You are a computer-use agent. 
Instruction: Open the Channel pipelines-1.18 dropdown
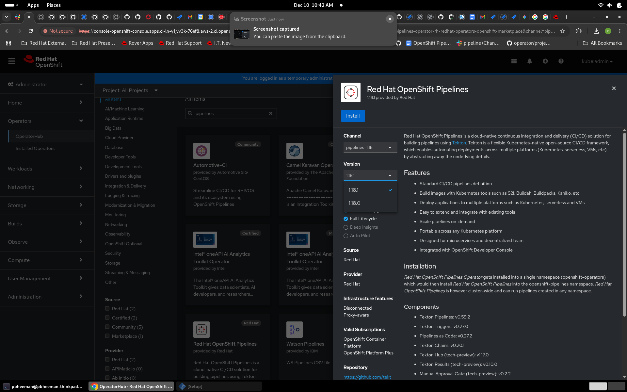pos(370,147)
